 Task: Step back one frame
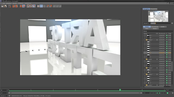tap(155, 93)
